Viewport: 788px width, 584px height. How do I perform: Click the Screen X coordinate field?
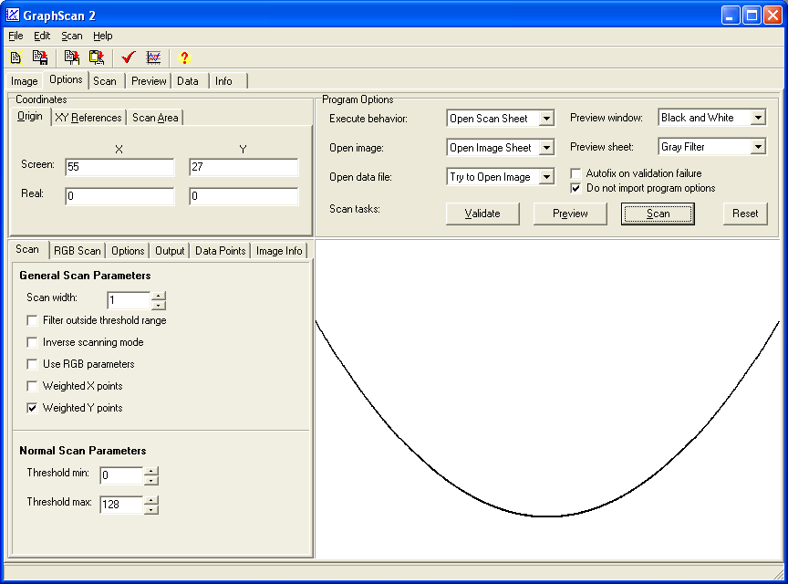tap(119, 167)
